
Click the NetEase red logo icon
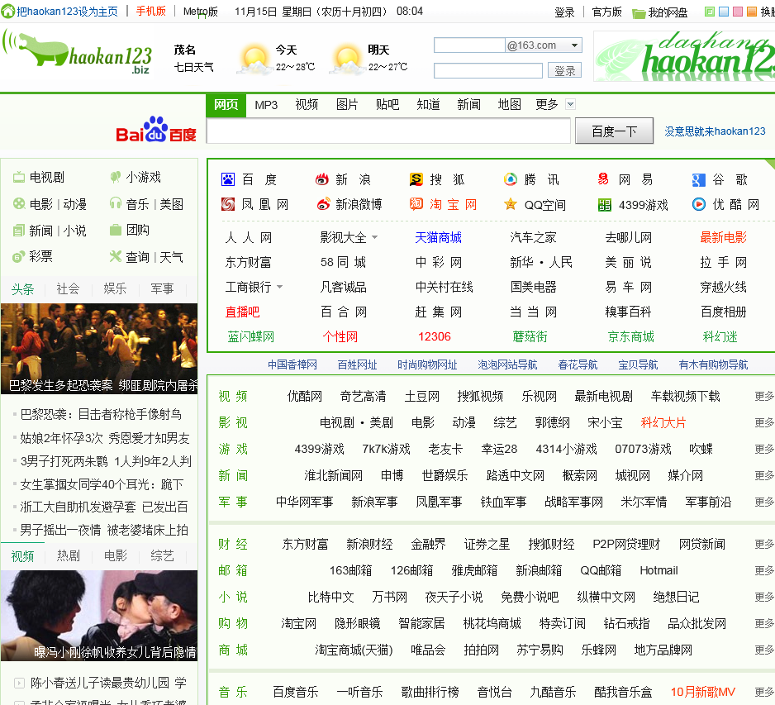click(x=603, y=179)
